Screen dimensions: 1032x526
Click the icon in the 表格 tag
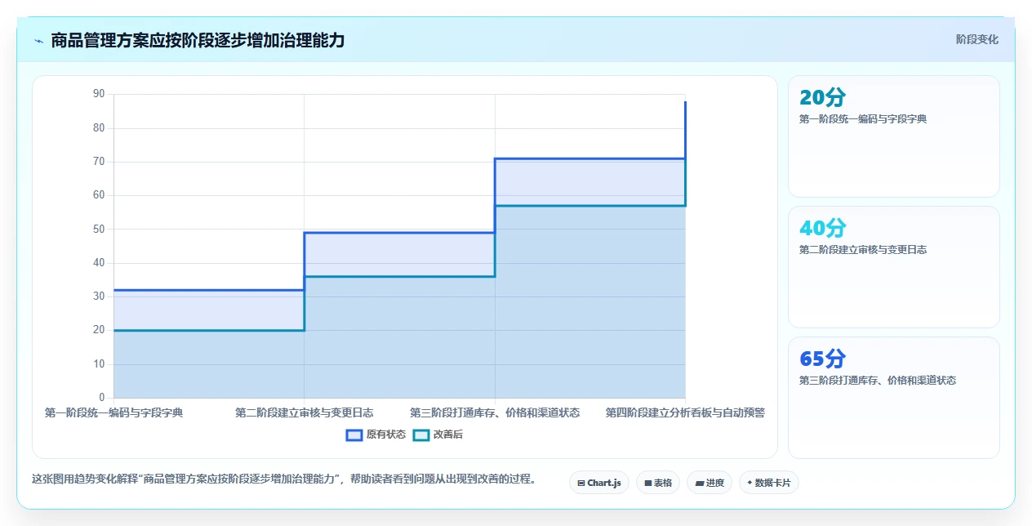(x=647, y=484)
